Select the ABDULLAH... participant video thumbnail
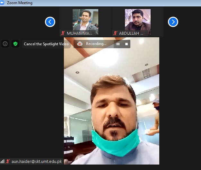This screenshot has height=170, width=201. tap(137, 20)
